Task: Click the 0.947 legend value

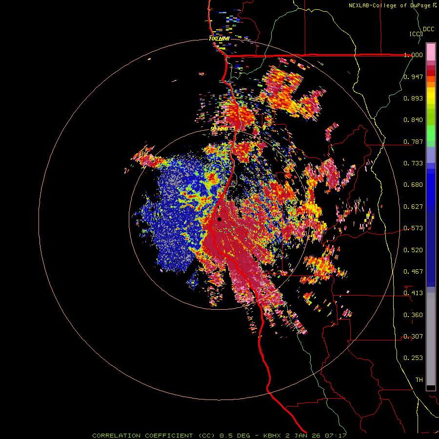Action: click(x=413, y=77)
